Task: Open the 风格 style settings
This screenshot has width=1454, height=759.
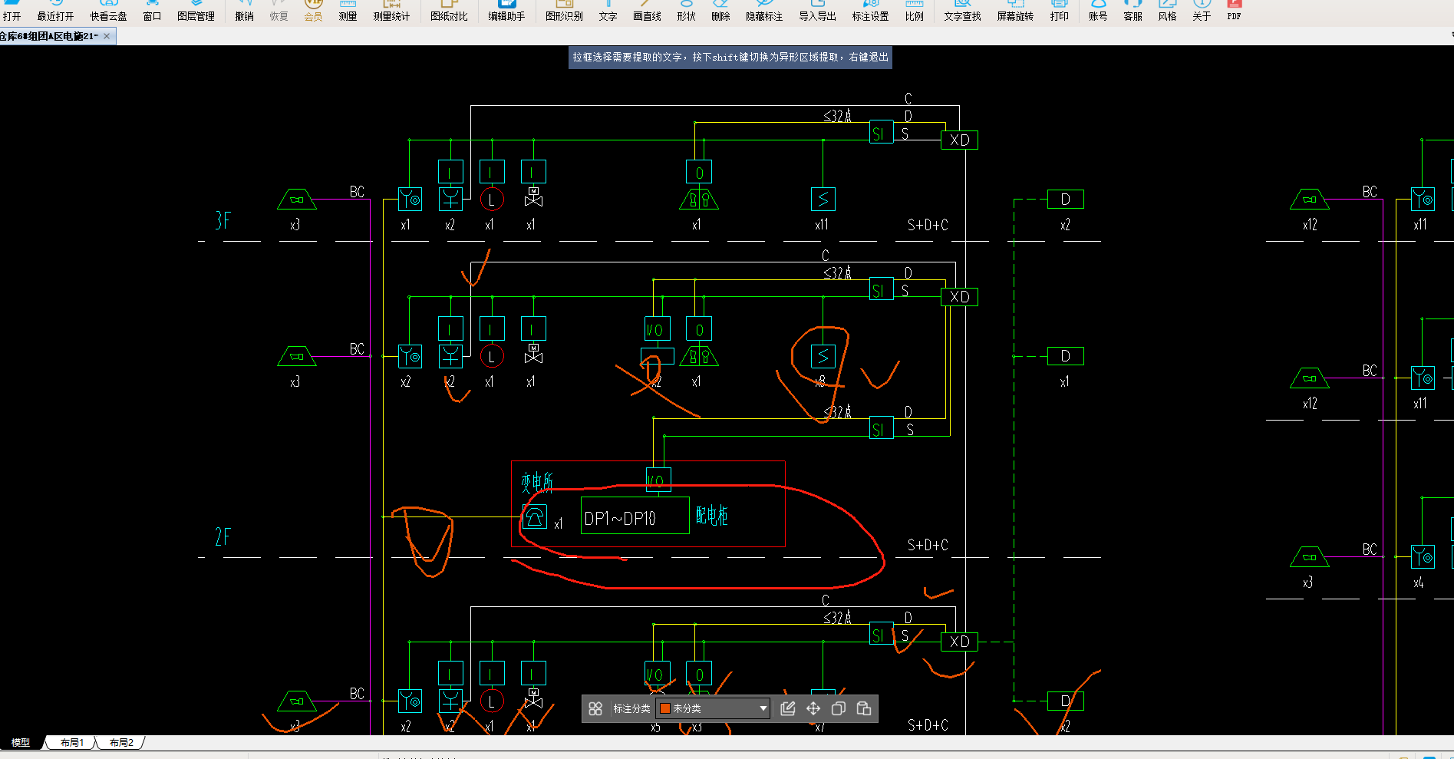Action: click(x=1167, y=11)
